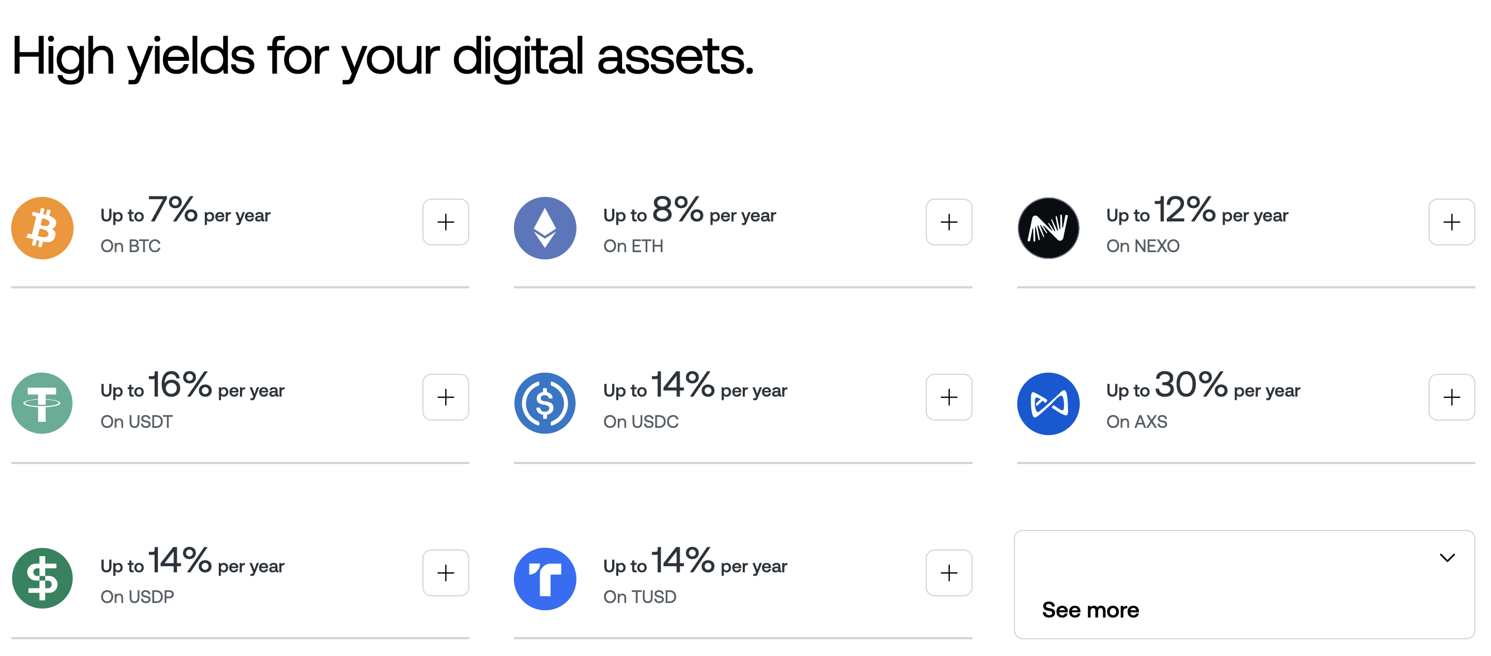Click the "Up to 16% per year" text
This screenshot has width=1491, height=656.
coord(192,387)
